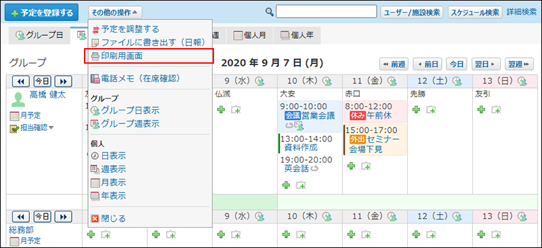Add appointment with plus icon under 先勝
This screenshot has width=542, height=248.
417,110
